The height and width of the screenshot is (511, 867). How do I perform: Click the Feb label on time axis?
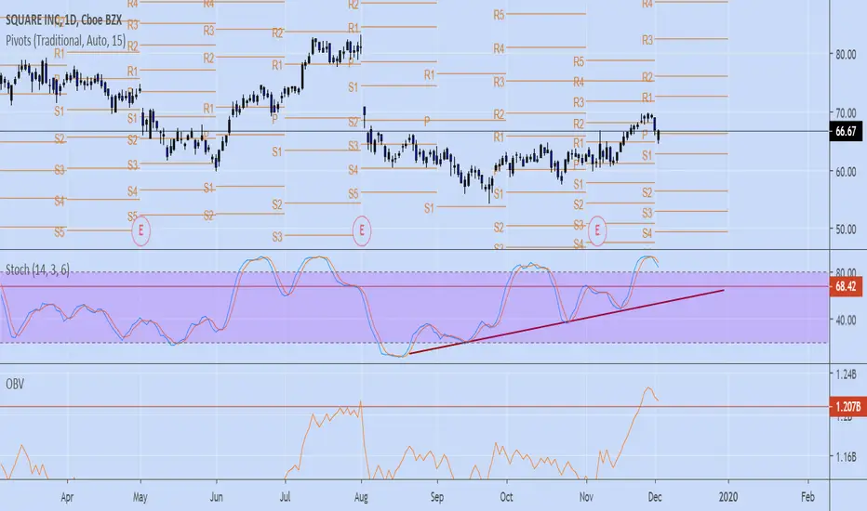807,497
